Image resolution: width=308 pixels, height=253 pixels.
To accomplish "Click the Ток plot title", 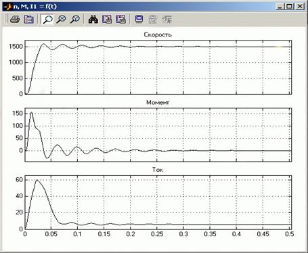I will 158,170.
